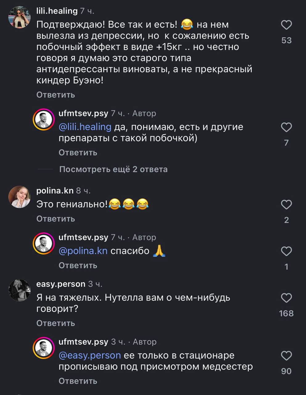Open polina.kn's avatar
The image size is (306, 395).
[19, 197]
